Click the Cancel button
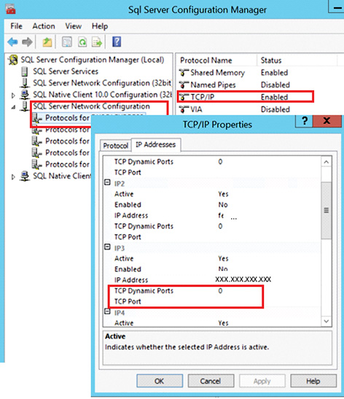 (x=211, y=381)
